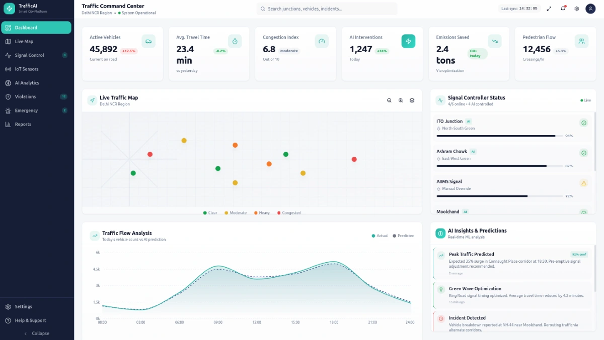Click Ashram Chowk 87% progress bar
604x340 pixels.
coord(499,166)
